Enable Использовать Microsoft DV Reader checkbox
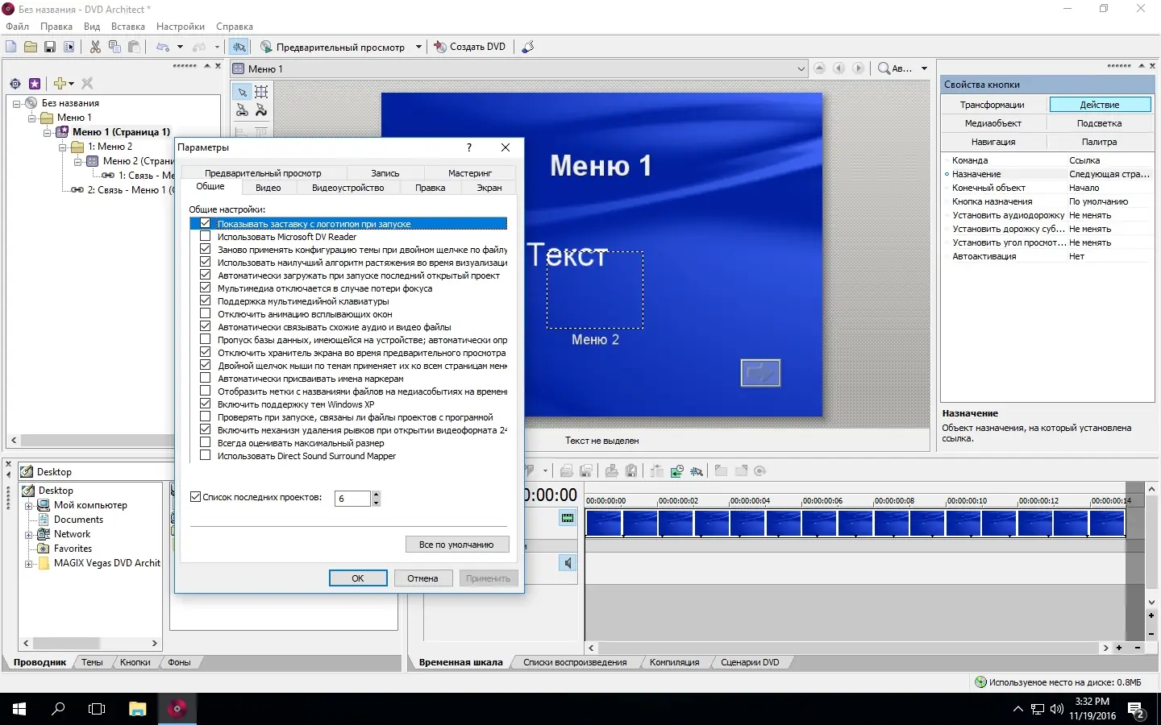The width and height of the screenshot is (1161, 725). (205, 237)
